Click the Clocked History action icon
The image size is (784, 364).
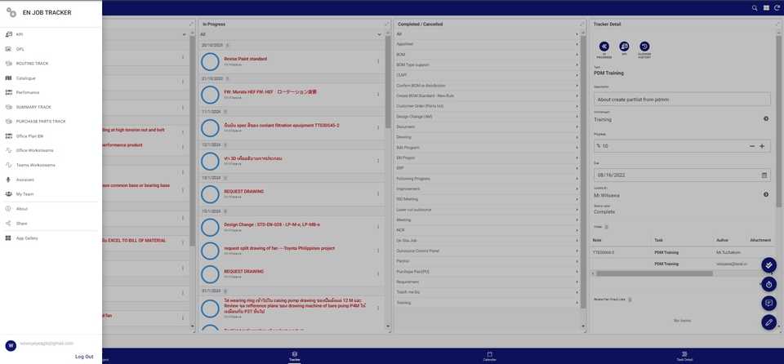click(x=644, y=47)
